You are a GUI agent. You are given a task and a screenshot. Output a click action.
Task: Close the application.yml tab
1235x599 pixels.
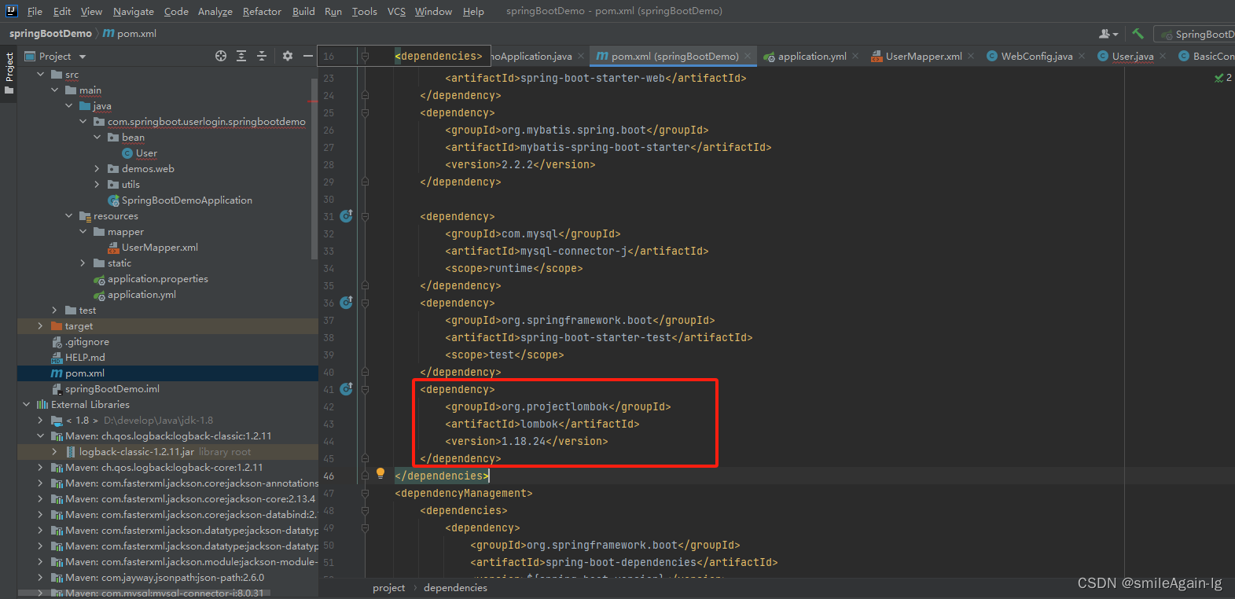click(x=855, y=56)
